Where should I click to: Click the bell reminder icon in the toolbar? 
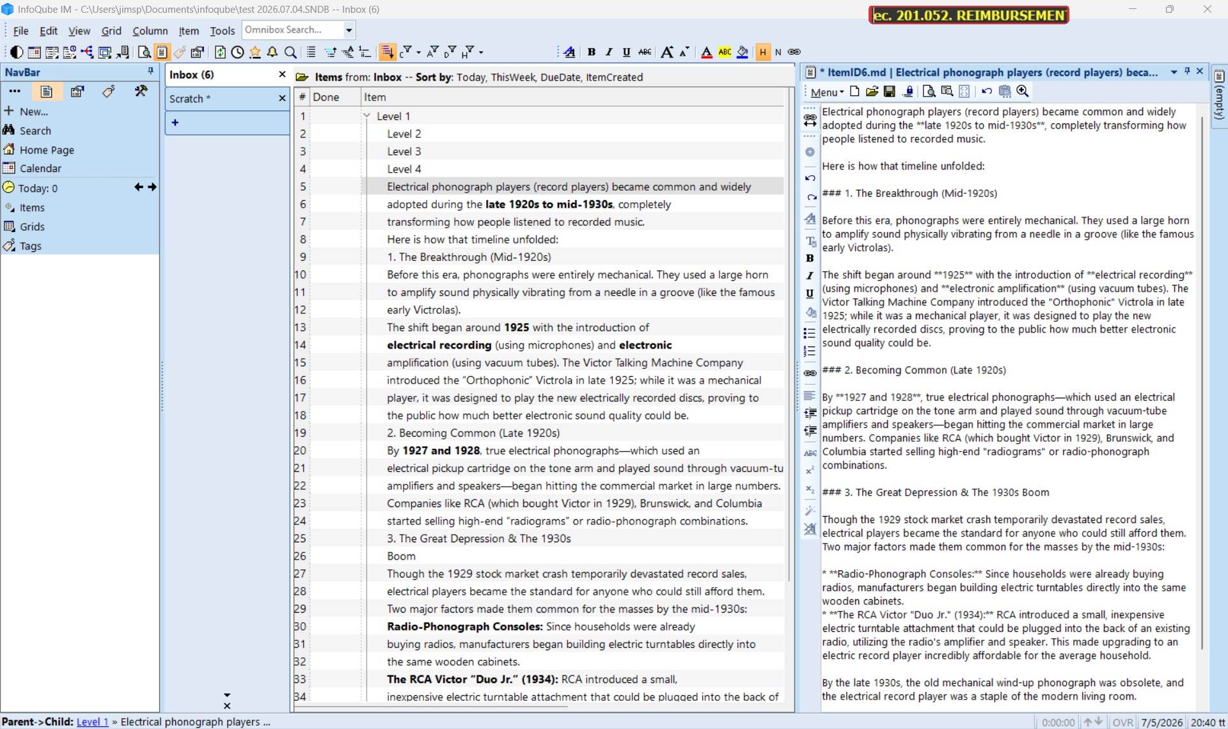click(272, 52)
